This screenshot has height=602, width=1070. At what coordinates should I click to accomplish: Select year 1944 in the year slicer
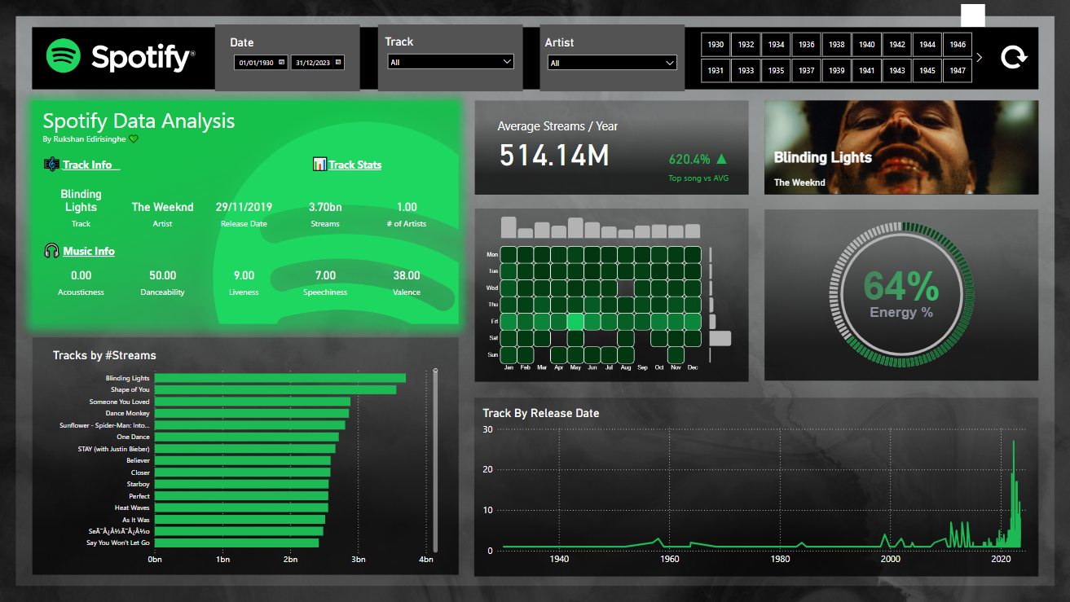(927, 45)
